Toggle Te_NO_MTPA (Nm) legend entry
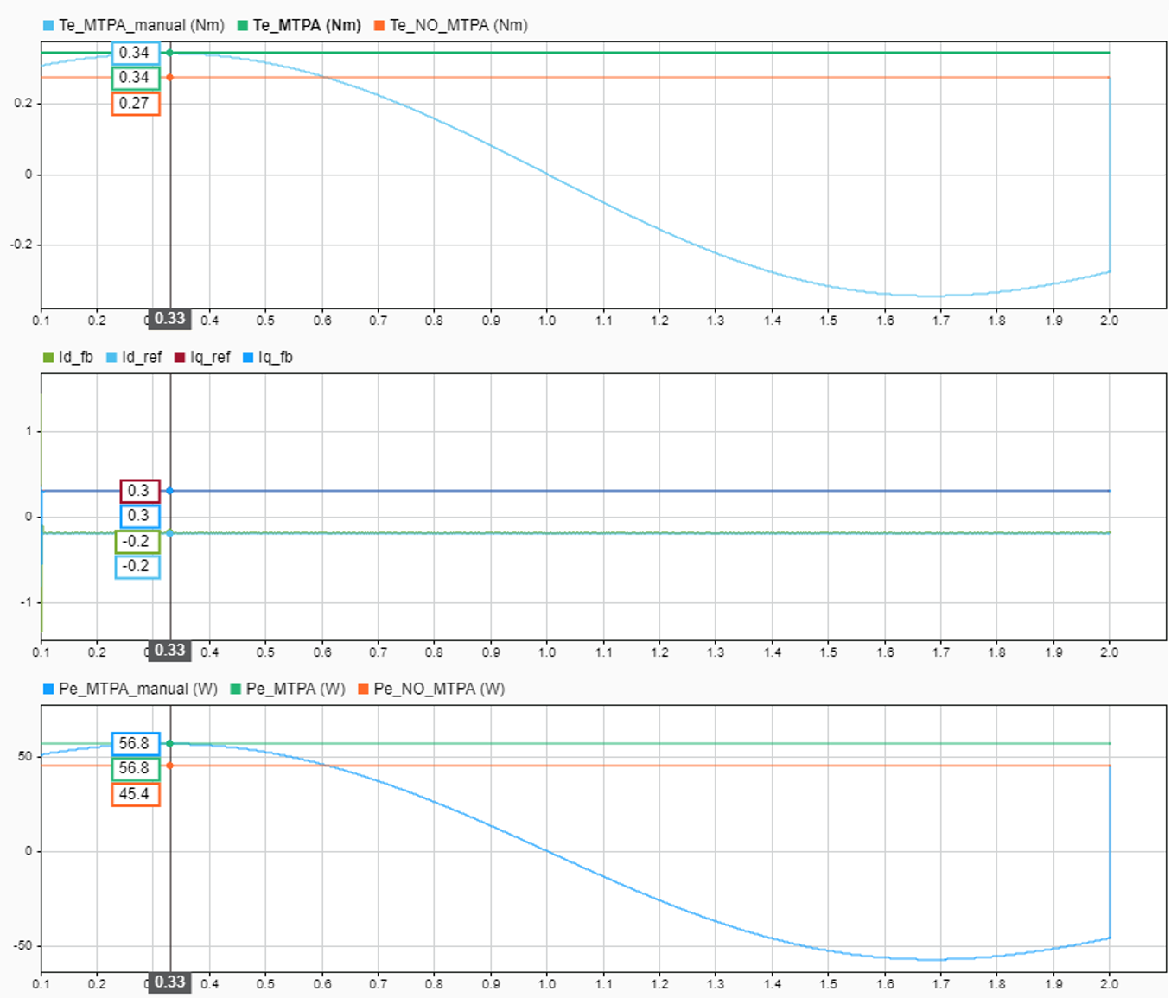This screenshot has width=1171, height=998. (450, 26)
